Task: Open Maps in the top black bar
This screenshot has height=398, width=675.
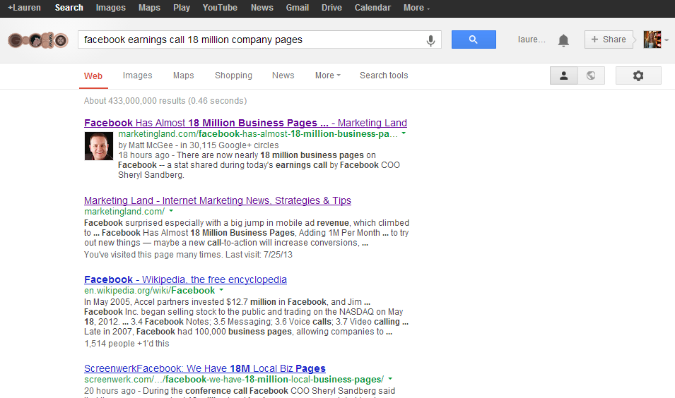Action: point(149,8)
